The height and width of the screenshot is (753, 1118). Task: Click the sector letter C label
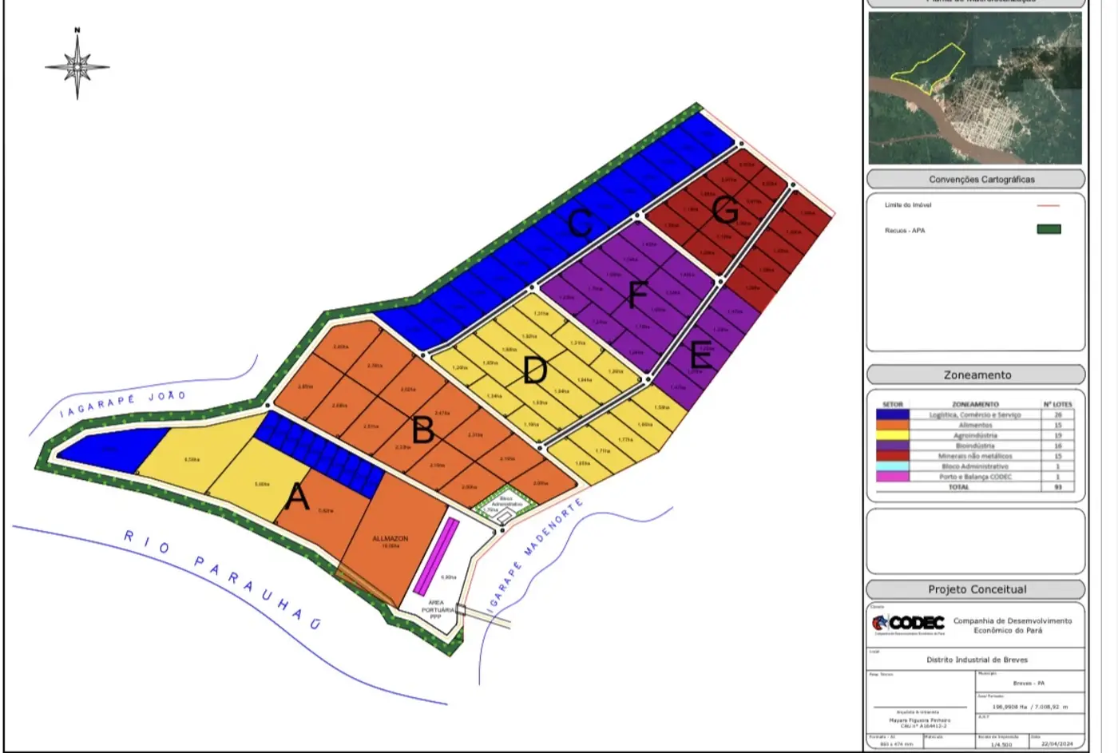click(x=581, y=223)
